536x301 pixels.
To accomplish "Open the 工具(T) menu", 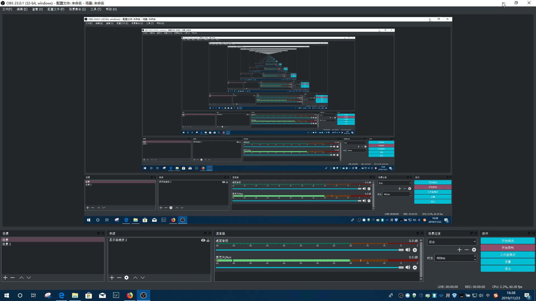I will 96,9.
